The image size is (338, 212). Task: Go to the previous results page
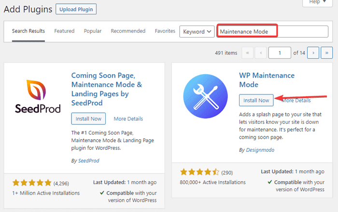click(261, 53)
